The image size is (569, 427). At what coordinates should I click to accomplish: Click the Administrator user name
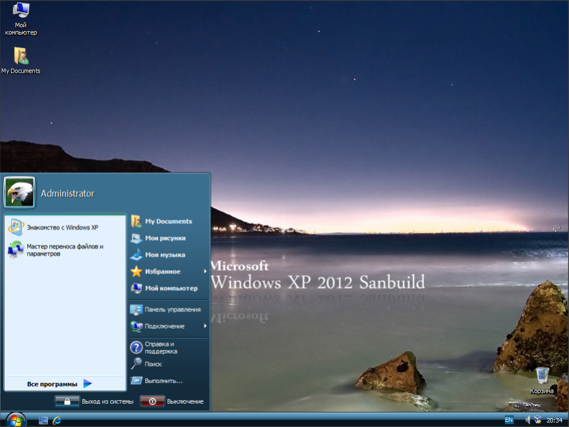pyautogui.click(x=67, y=193)
